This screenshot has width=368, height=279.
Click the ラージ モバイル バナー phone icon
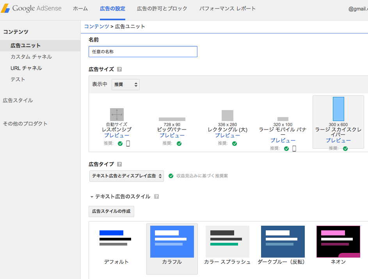[294, 149]
